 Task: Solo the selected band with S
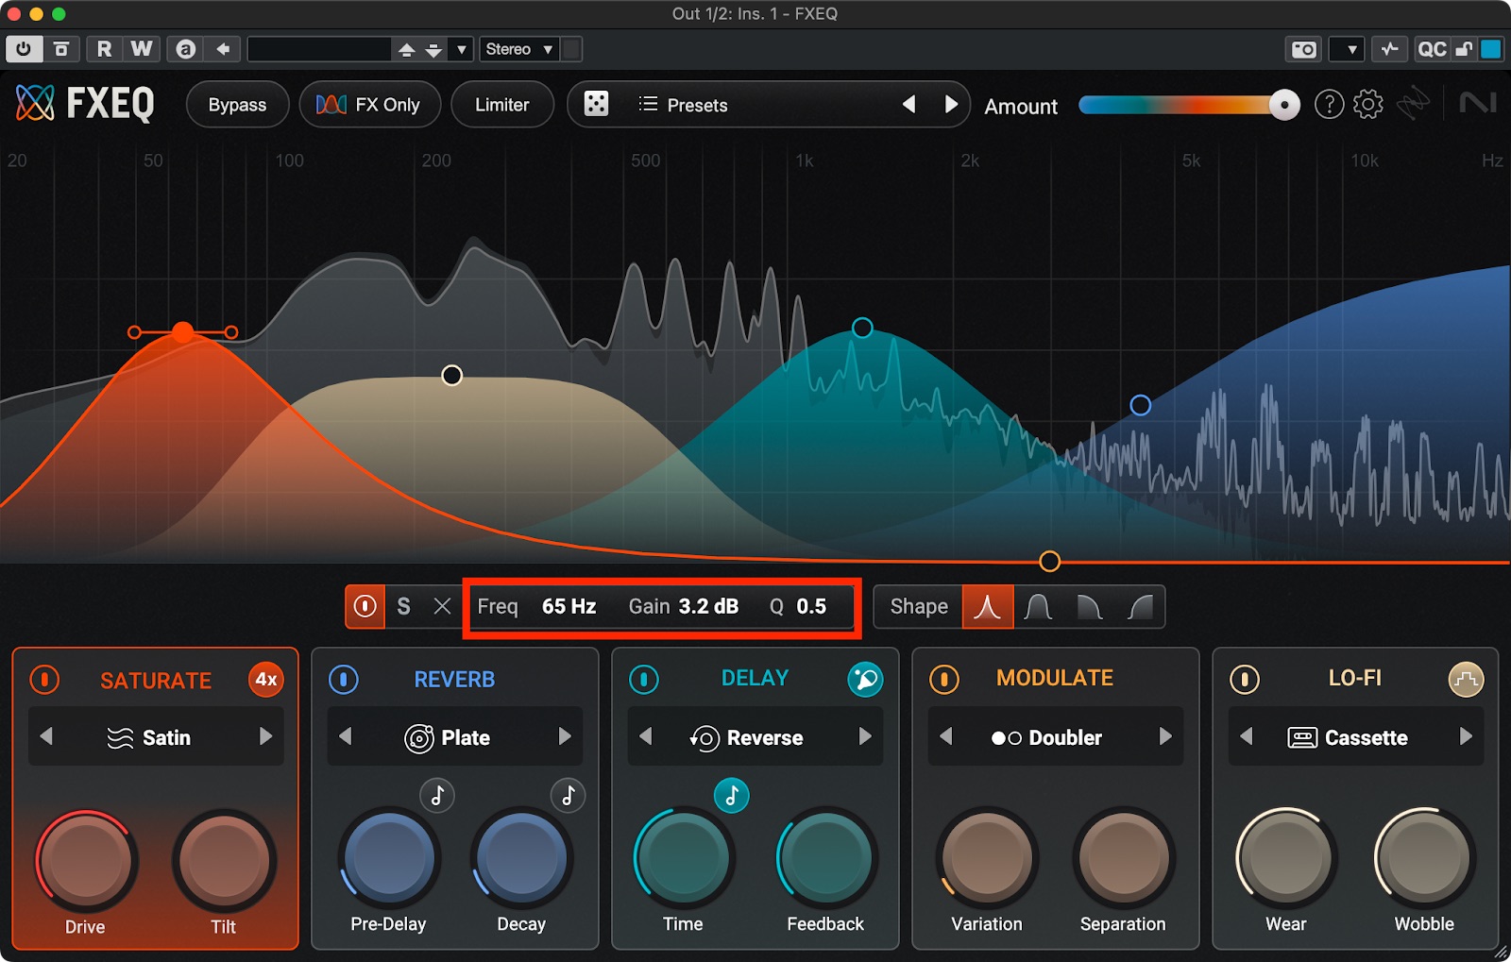404,606
